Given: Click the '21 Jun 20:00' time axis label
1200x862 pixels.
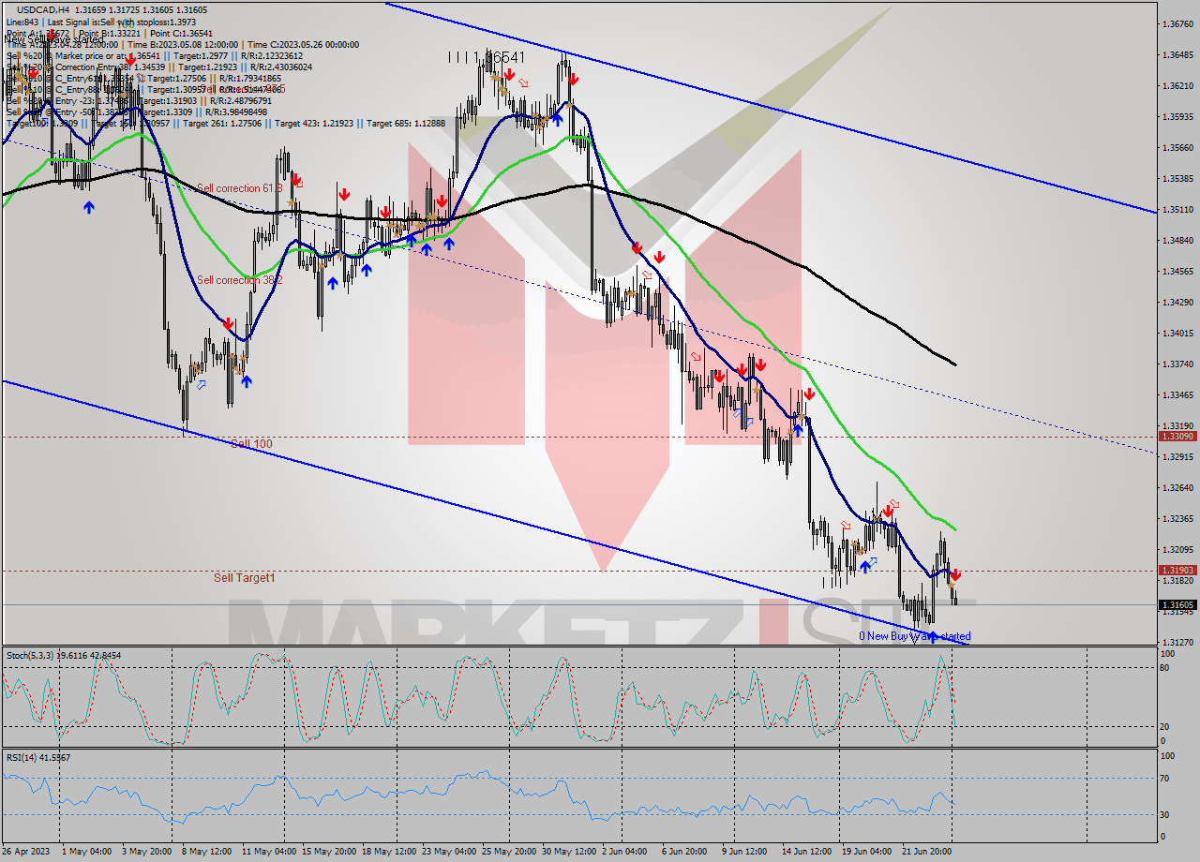Looking at the screenshot, I should [x=927, y=851].
